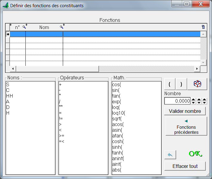
Task: Pick the != operator
Action: tap(61, 119)
